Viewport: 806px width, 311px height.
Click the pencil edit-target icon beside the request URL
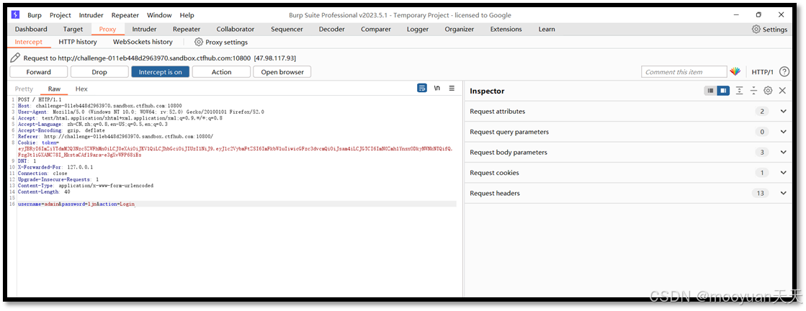coord(15,58)
